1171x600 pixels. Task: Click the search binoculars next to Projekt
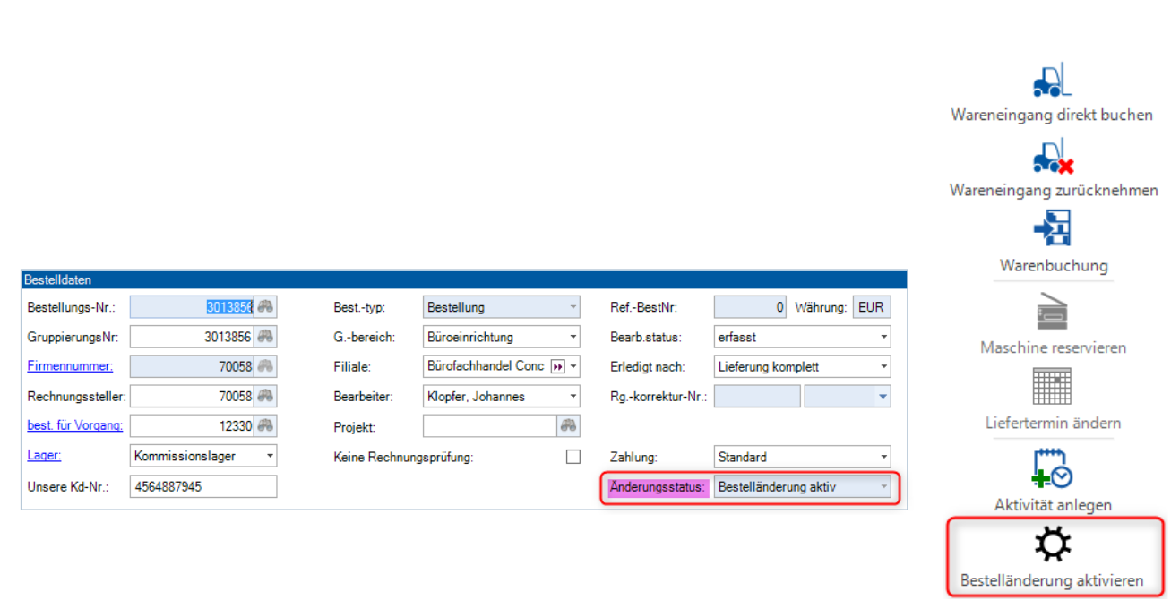(x=569, y=425)
